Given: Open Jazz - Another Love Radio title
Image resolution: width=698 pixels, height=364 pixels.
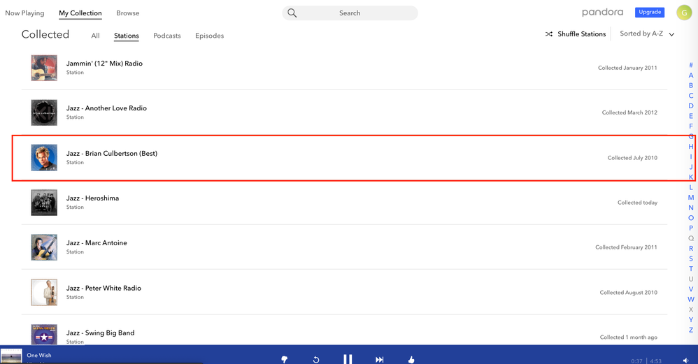Looking at the screenshot, I should [106, 108].
